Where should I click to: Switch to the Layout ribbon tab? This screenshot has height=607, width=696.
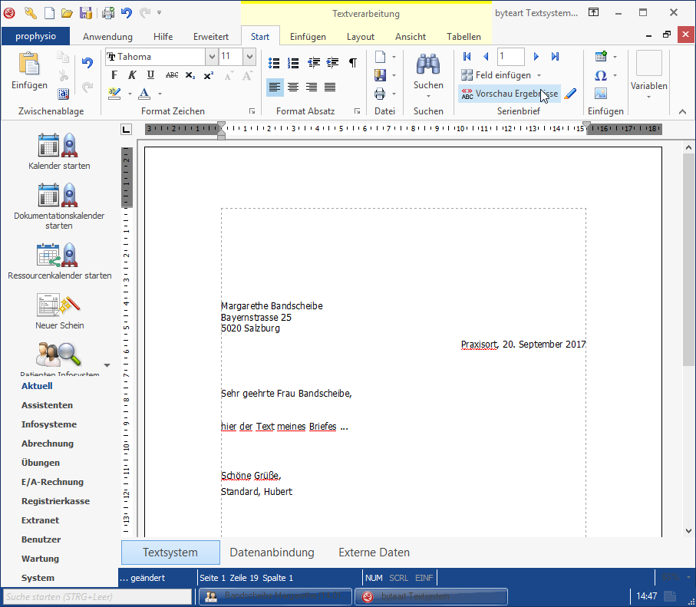coord(360,37)
